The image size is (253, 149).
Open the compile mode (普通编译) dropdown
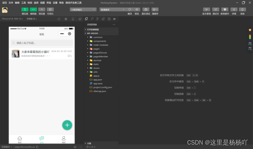pyautogui.click(x=113, y=10)
